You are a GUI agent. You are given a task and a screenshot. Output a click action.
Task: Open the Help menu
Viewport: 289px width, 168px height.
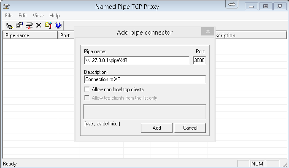pos(54,16)
